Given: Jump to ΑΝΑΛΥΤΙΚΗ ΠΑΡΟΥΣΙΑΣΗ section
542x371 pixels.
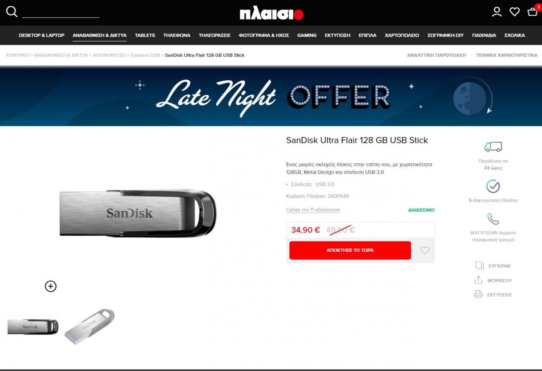Looking at the screenshot, I should (436, 55).
